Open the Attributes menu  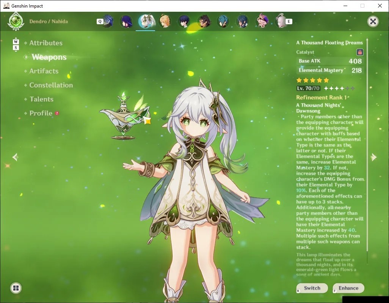(x=46, y=43)
